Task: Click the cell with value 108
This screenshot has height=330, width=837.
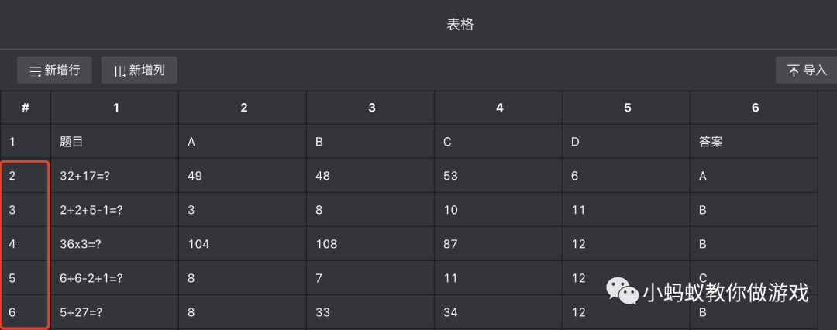Action: 370,244
